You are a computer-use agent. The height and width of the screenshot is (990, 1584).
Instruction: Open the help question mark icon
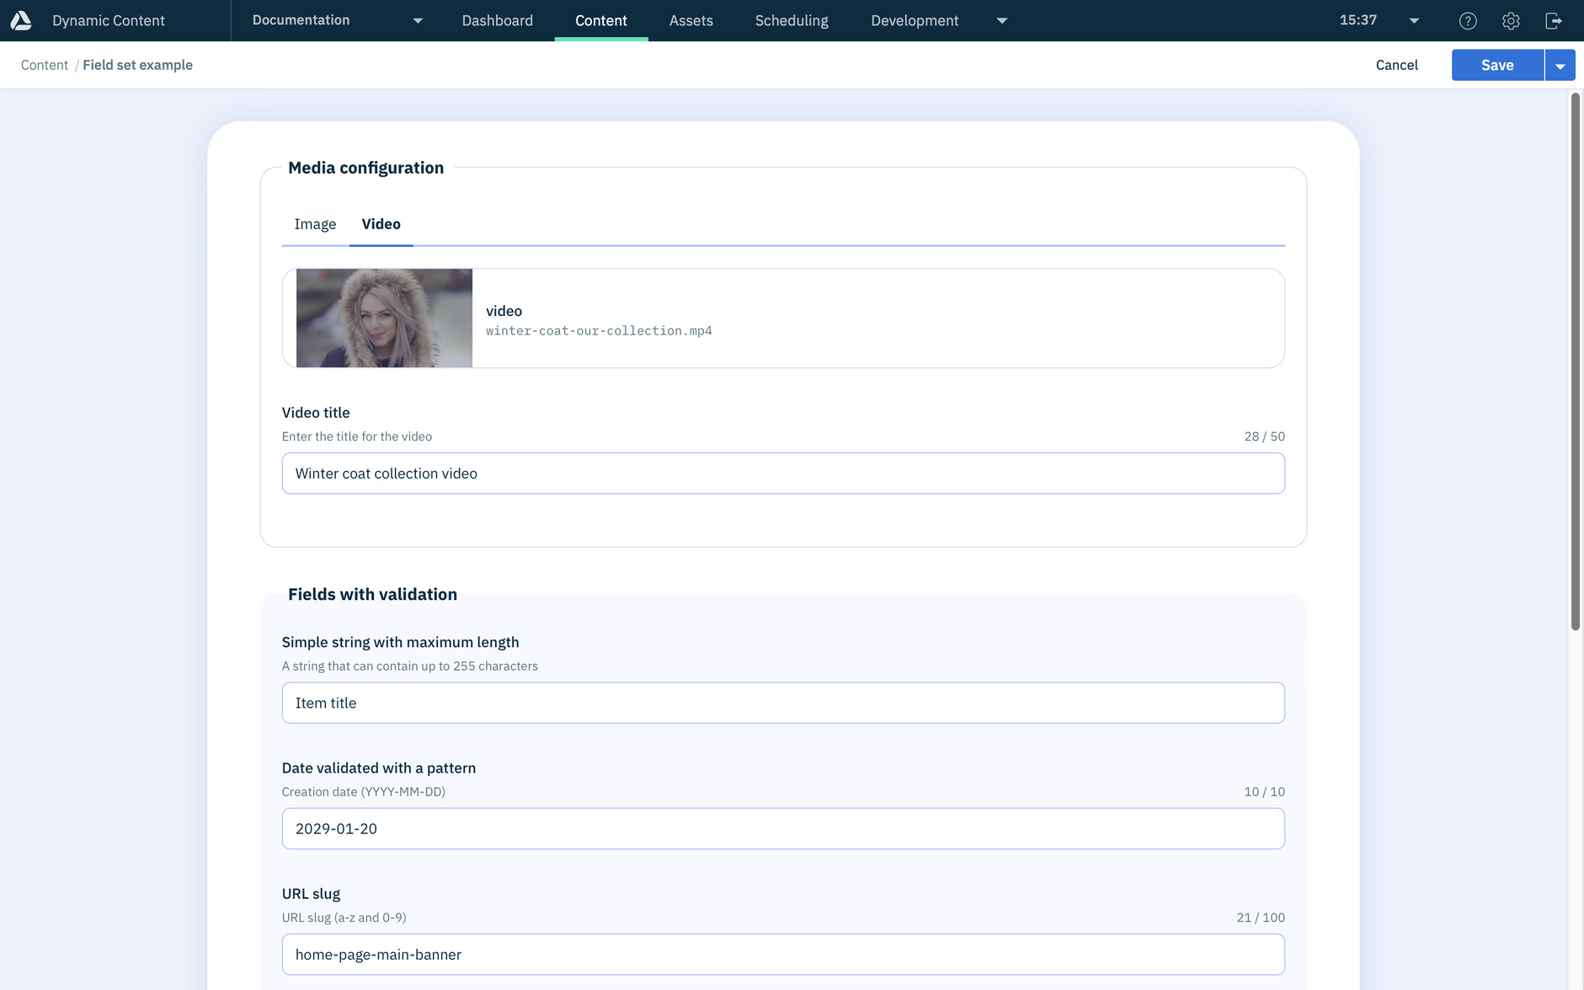[x=1468, y=21]
